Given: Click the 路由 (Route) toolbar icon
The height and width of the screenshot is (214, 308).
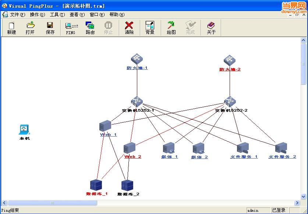Looking at the screenshot, I should [90, 28].
